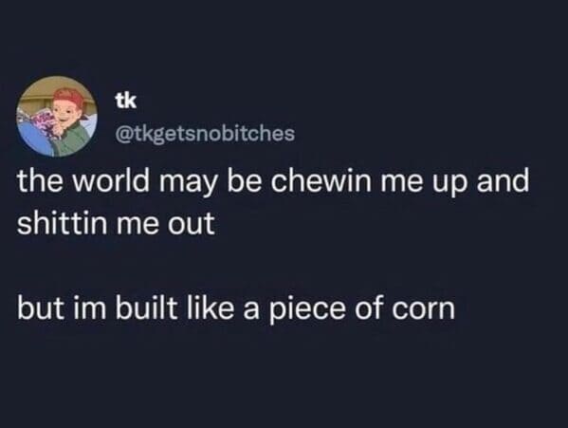Screen dimensions: 568x428
Task: Click the word "shittin" in the tweet
Action: click(x=62, y=223)
